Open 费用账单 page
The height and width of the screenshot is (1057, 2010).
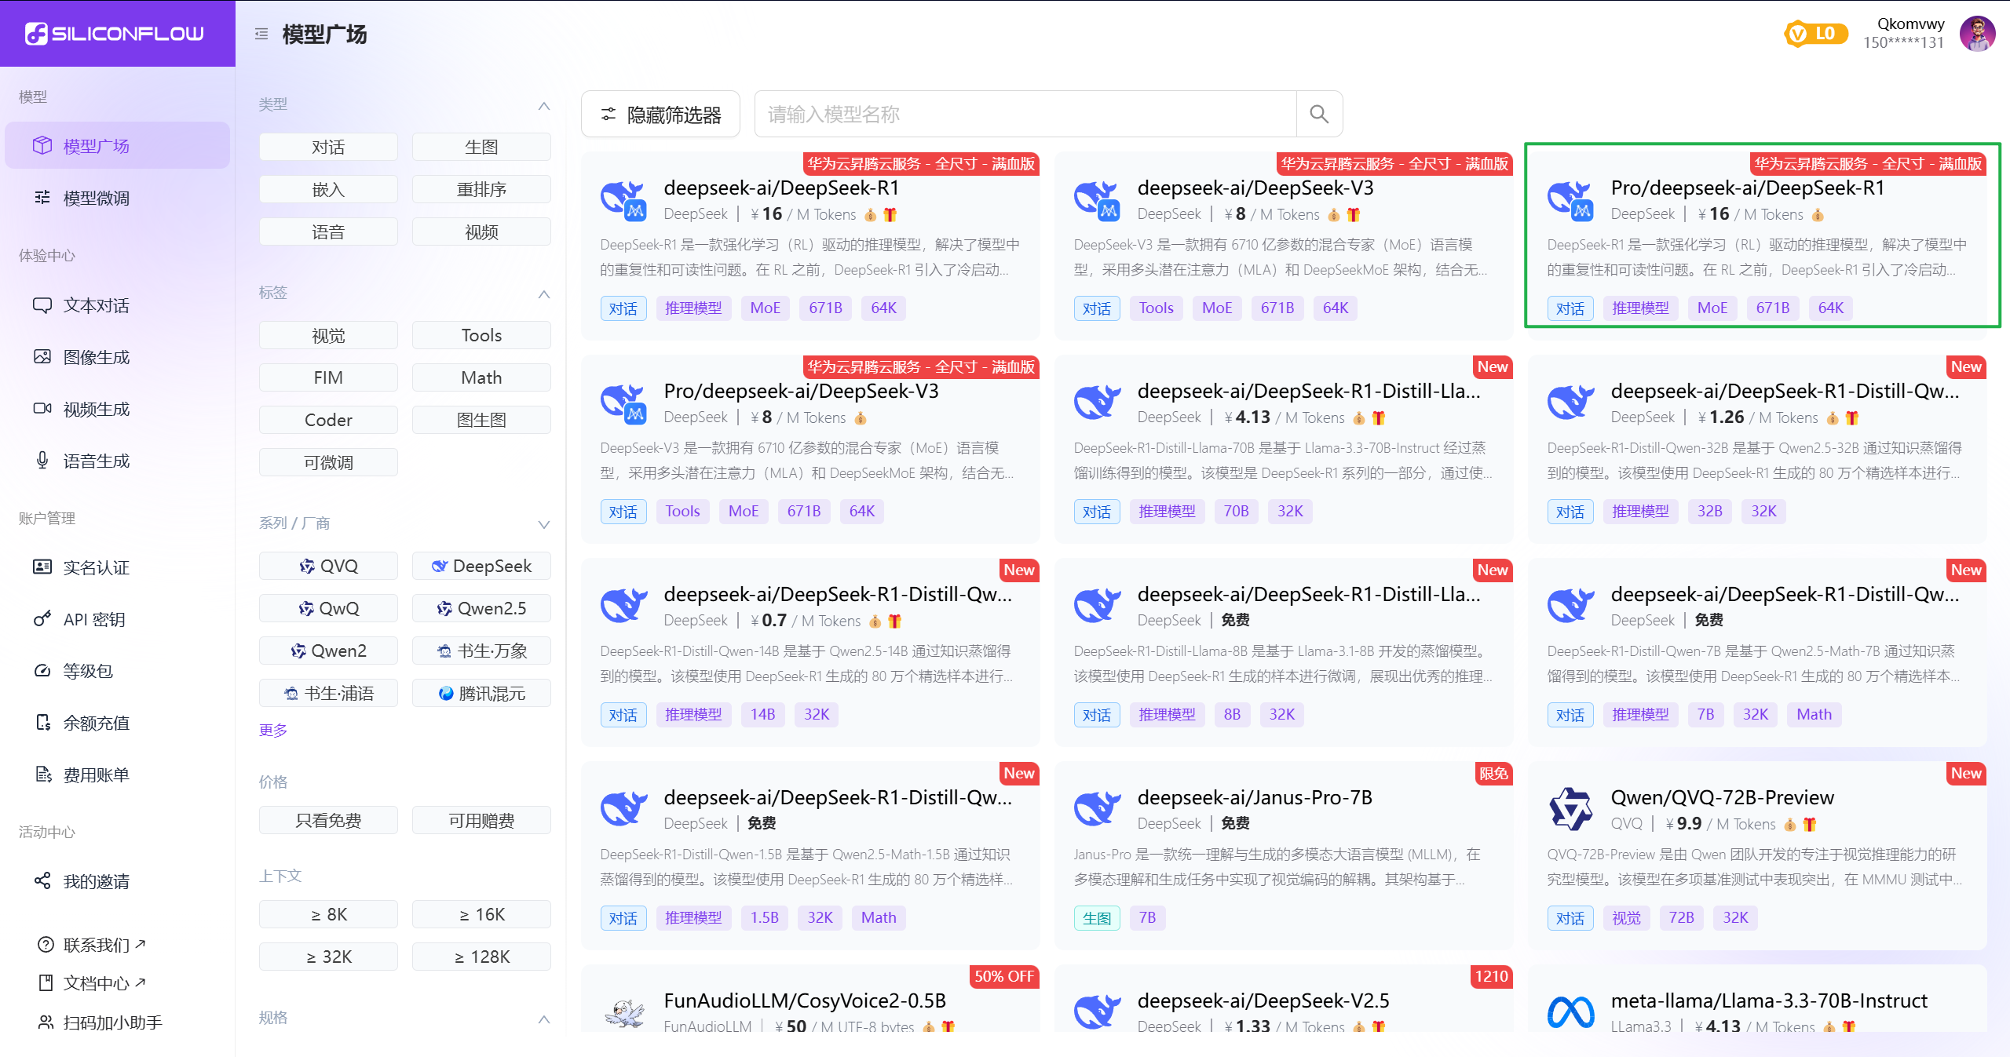pyautogui.click(x=117, y=775)
